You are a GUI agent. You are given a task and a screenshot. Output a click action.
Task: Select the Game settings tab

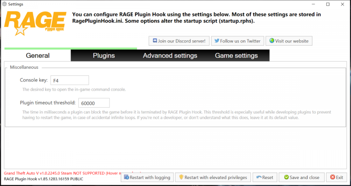click(x=236, y=55)
